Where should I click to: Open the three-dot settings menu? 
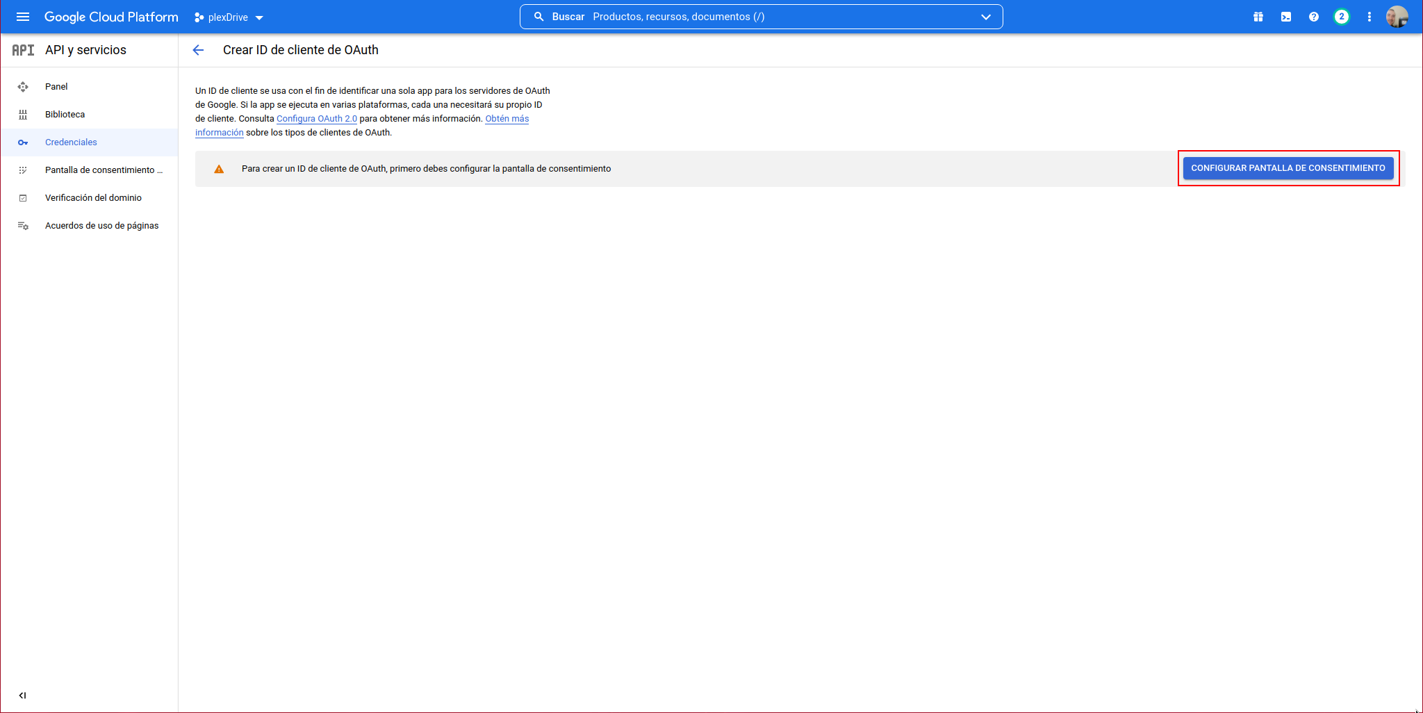tap(1369, 17)
